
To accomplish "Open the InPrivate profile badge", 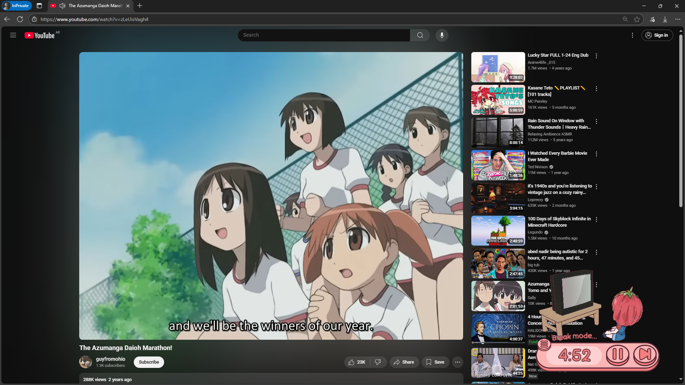I will click(x=16, y=6).
